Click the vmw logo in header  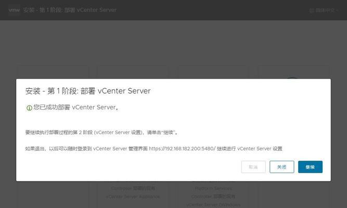point(14,10)
